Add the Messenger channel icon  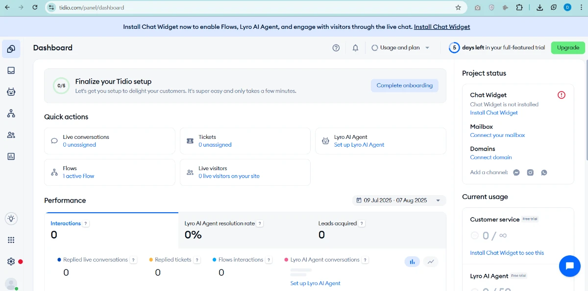516,173
